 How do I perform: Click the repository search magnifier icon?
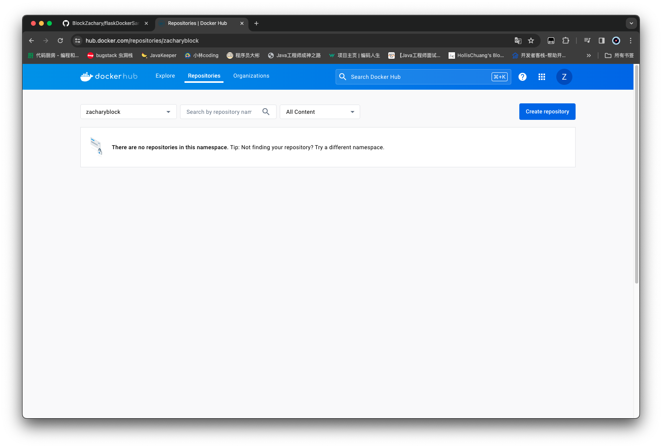click(x=266, y=112)
